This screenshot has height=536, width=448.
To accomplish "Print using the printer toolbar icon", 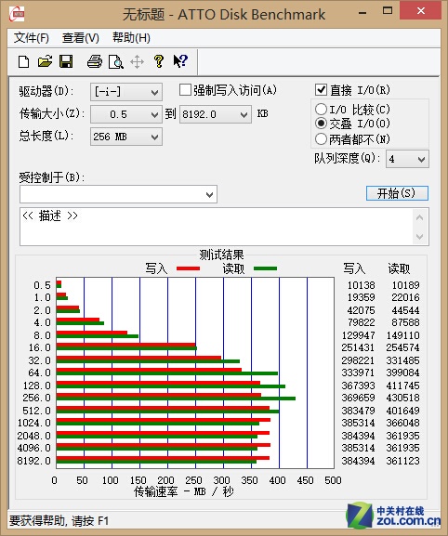I will point(95,62).
